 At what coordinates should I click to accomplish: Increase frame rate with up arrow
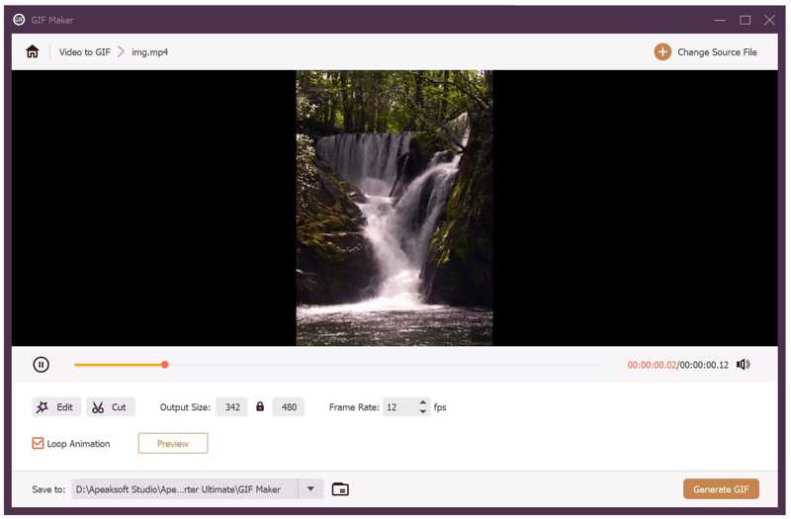point(423,402)
